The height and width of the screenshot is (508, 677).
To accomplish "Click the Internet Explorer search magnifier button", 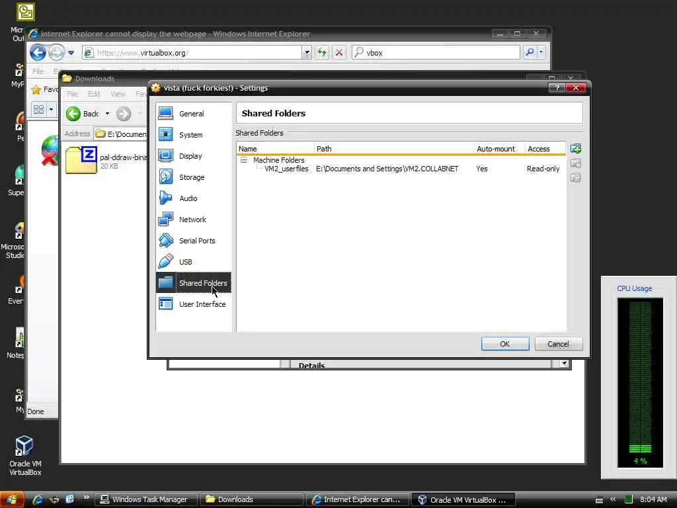I will tap(530, 53).
